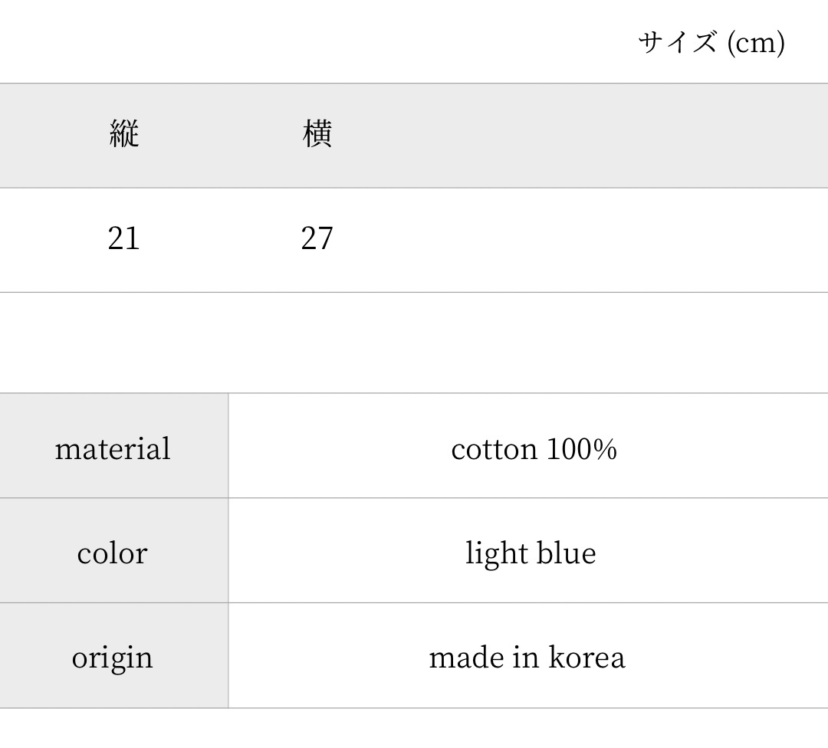Viewport: 828px width, 748px height.
Task: Select the 縦 column header
Action: tap(123, 135)
